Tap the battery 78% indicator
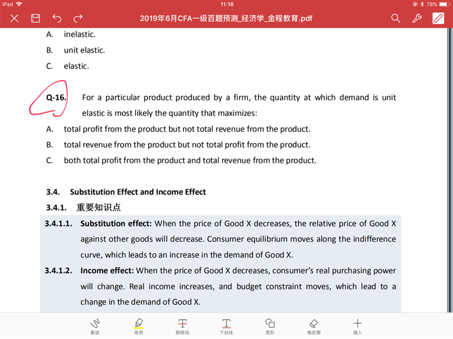 pos(438,5)
